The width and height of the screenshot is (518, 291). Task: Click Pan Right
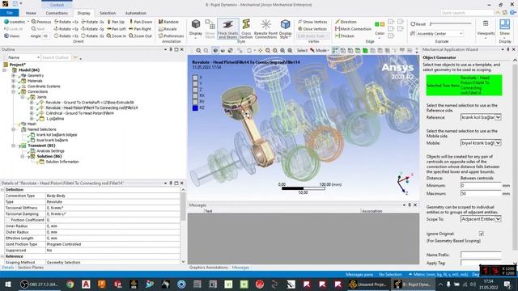[x=140, y=29]
